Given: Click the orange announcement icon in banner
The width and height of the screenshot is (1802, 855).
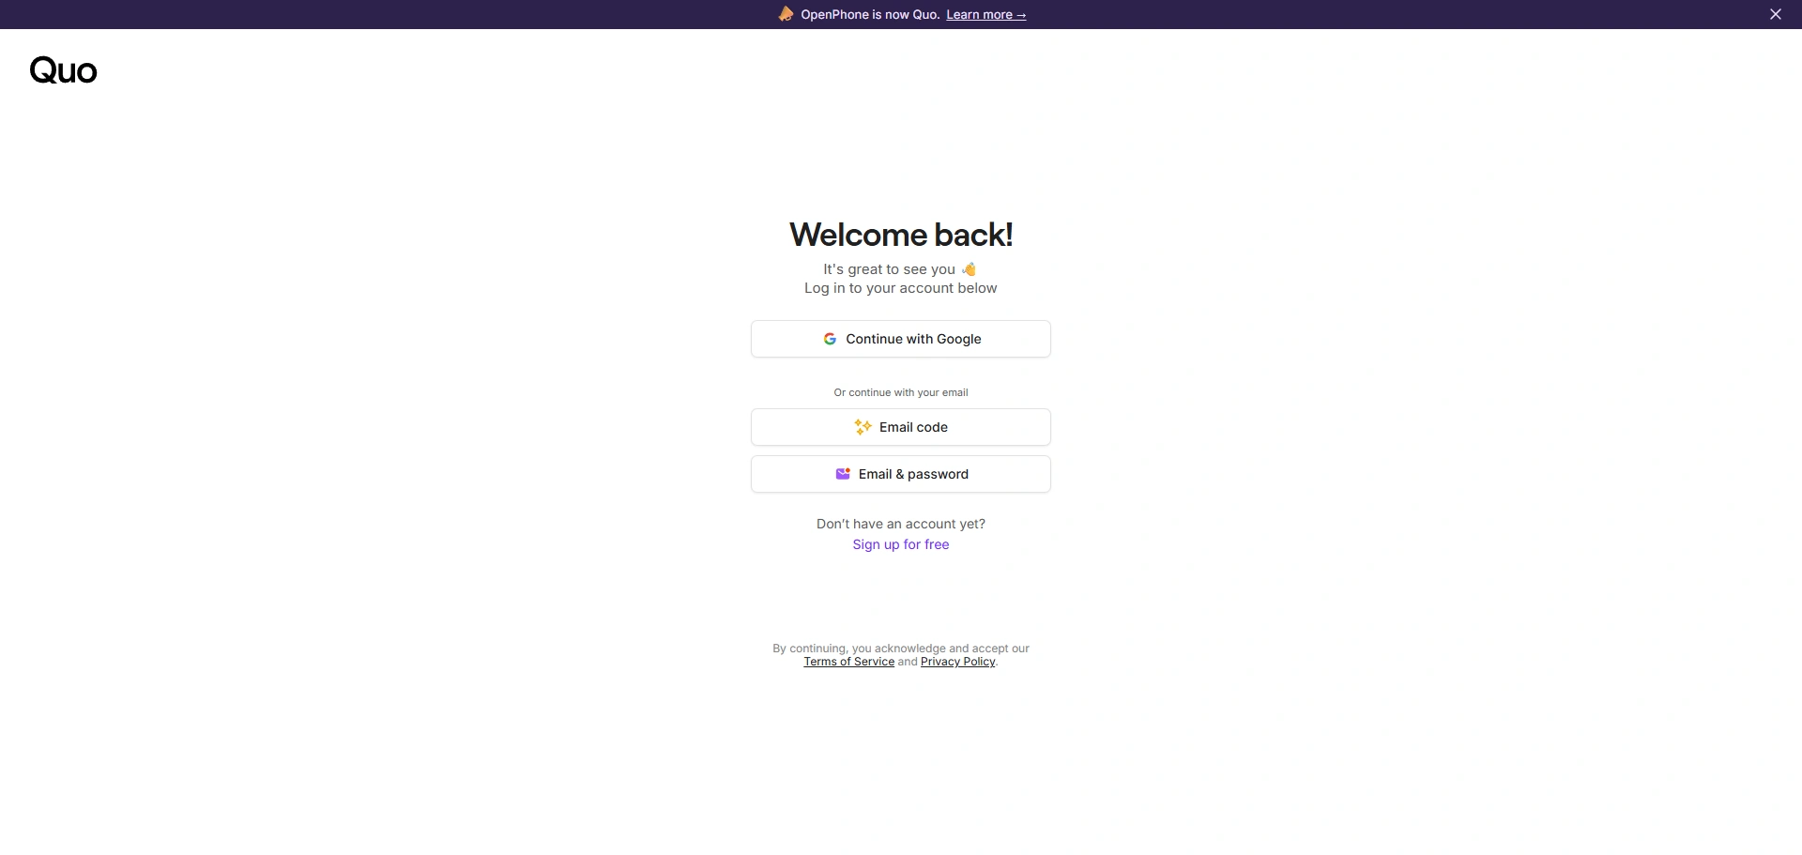Looking at the screenshot, I should [786, 14].
